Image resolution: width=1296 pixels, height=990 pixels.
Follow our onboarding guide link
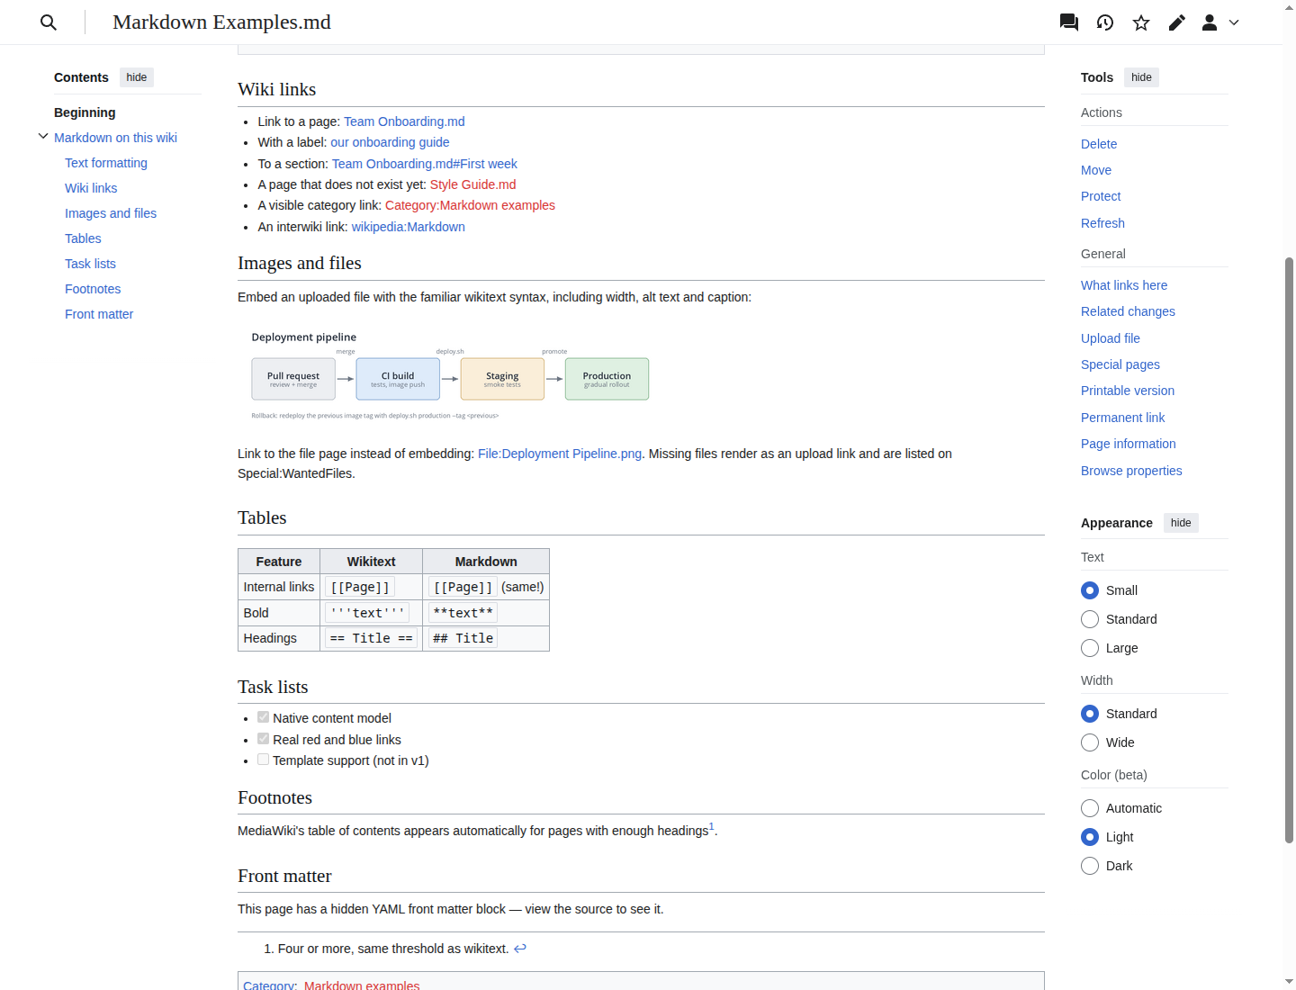[390, 142]
